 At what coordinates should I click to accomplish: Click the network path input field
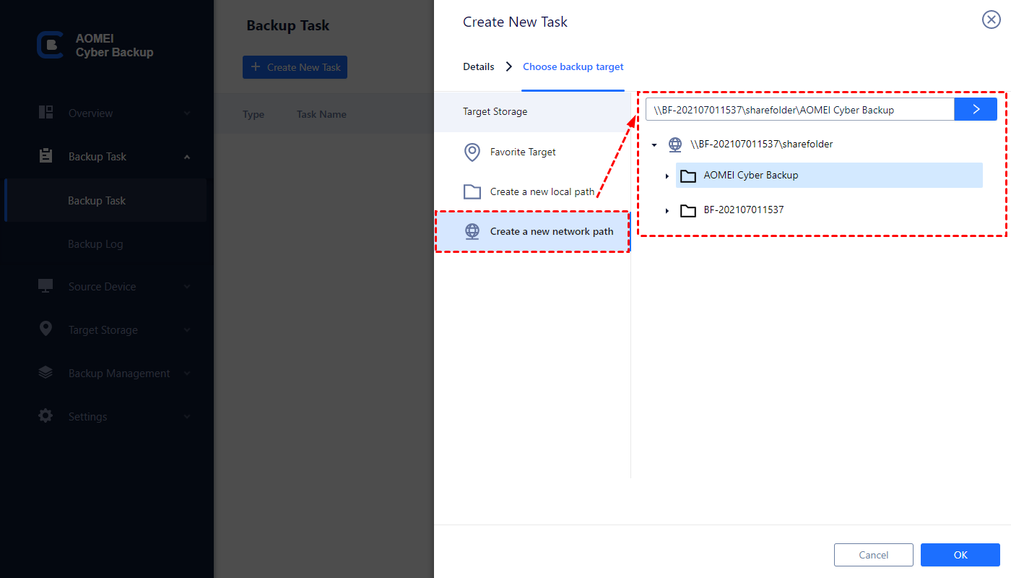click(x=800, y=110)
